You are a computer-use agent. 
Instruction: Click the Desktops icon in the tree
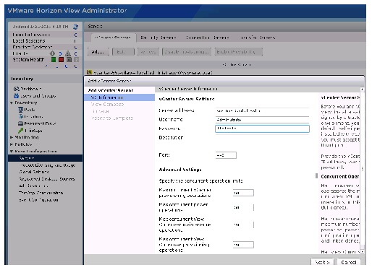[x=21, y=116]
